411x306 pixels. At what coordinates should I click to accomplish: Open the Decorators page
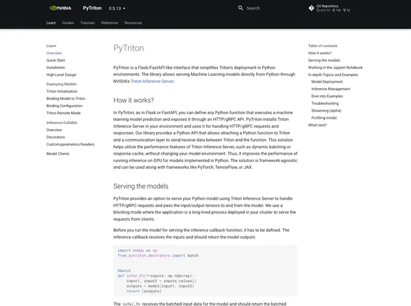(x=56, y=137)
